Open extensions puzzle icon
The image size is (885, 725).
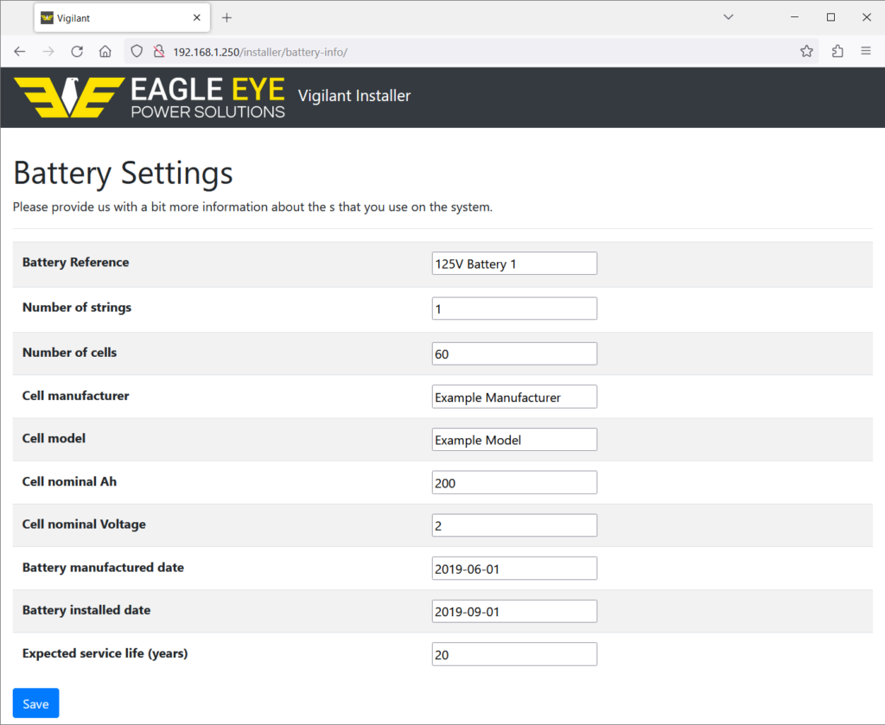click(x=837, y=51)
